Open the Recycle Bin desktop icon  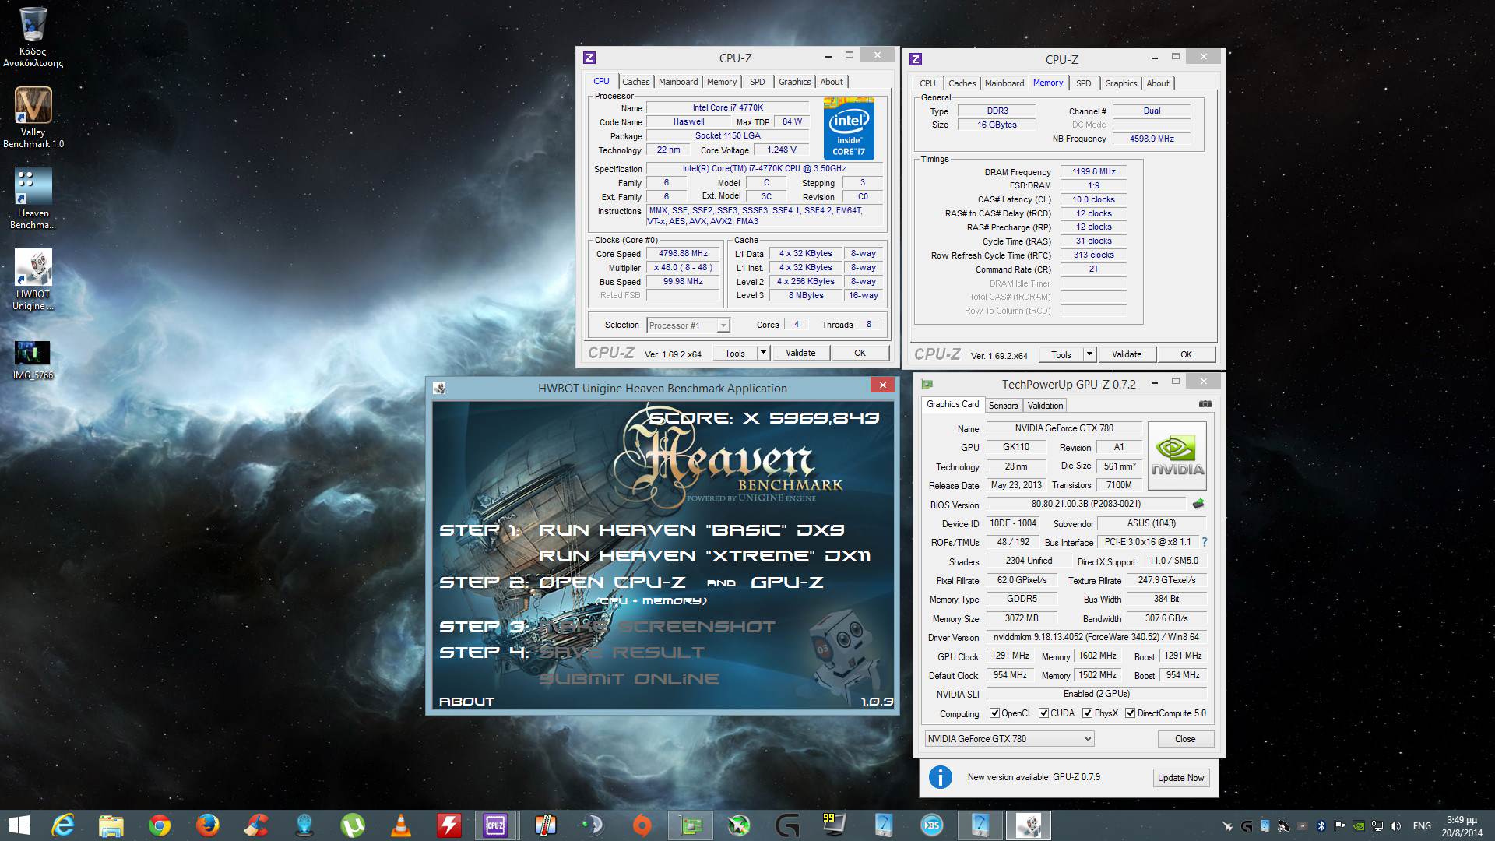pyautogui.click(x=33, y=37)
